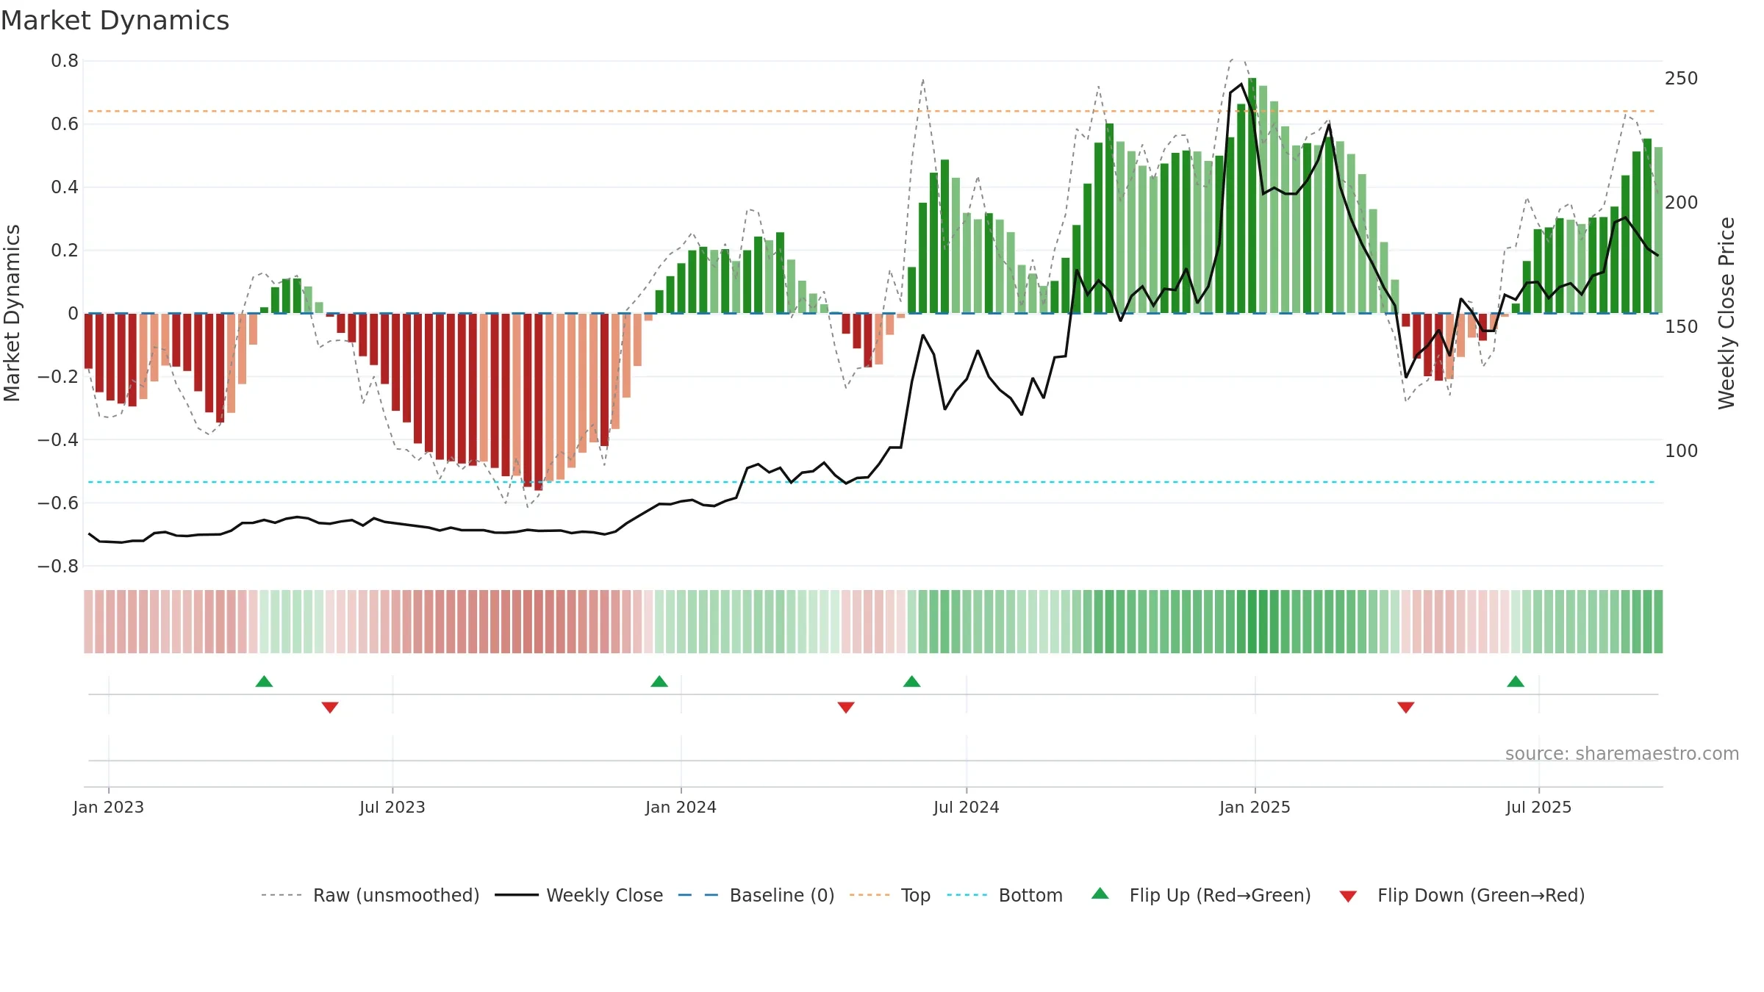Click the flip-up marker before Jul 2024
The image size is (1764, 992).
[912, 681]
